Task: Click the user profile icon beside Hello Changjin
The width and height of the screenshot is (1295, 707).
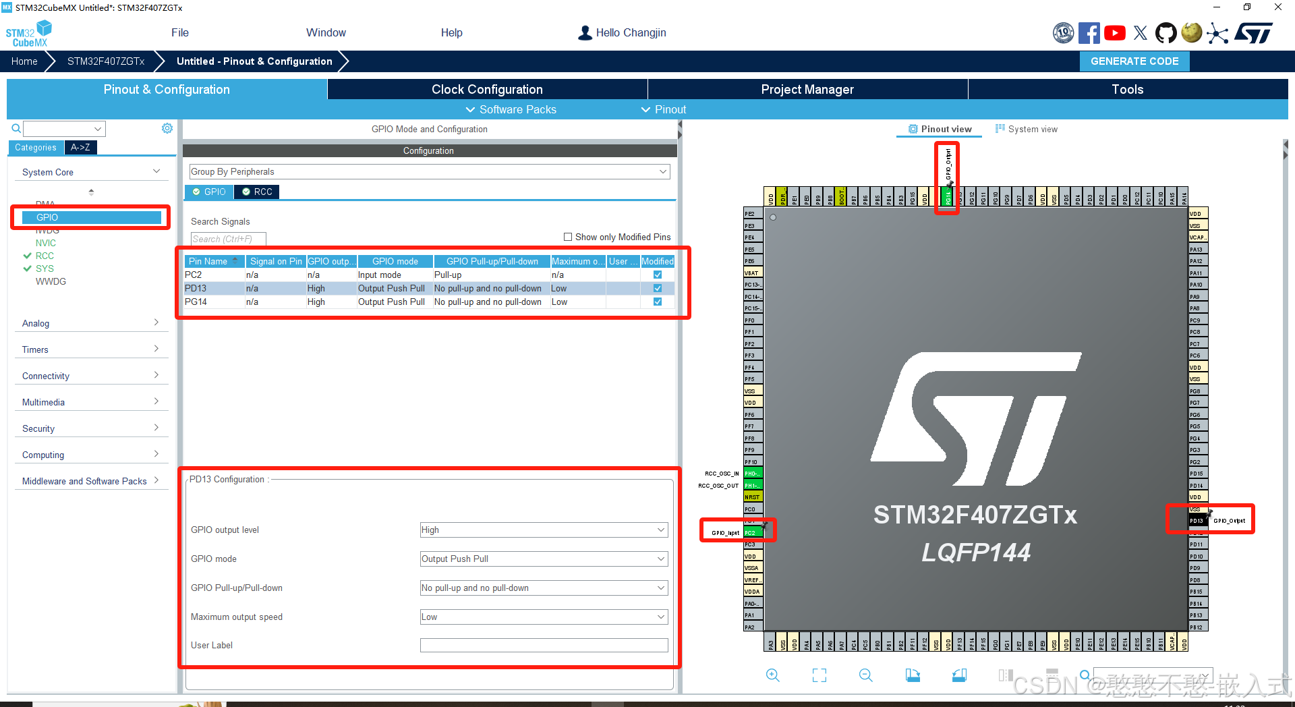Action: [585, 32]
